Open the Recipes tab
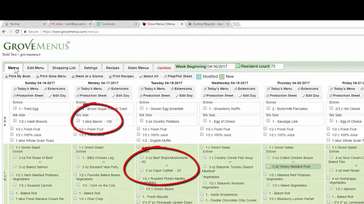Screen dimensions: 364x204 coord(113,68)
